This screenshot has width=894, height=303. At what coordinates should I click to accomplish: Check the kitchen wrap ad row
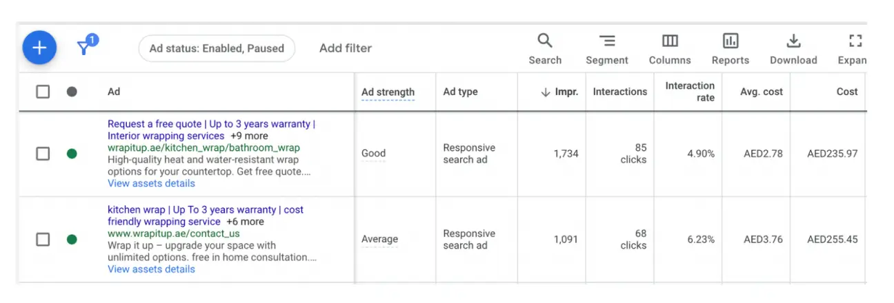(x=43, y=240)
